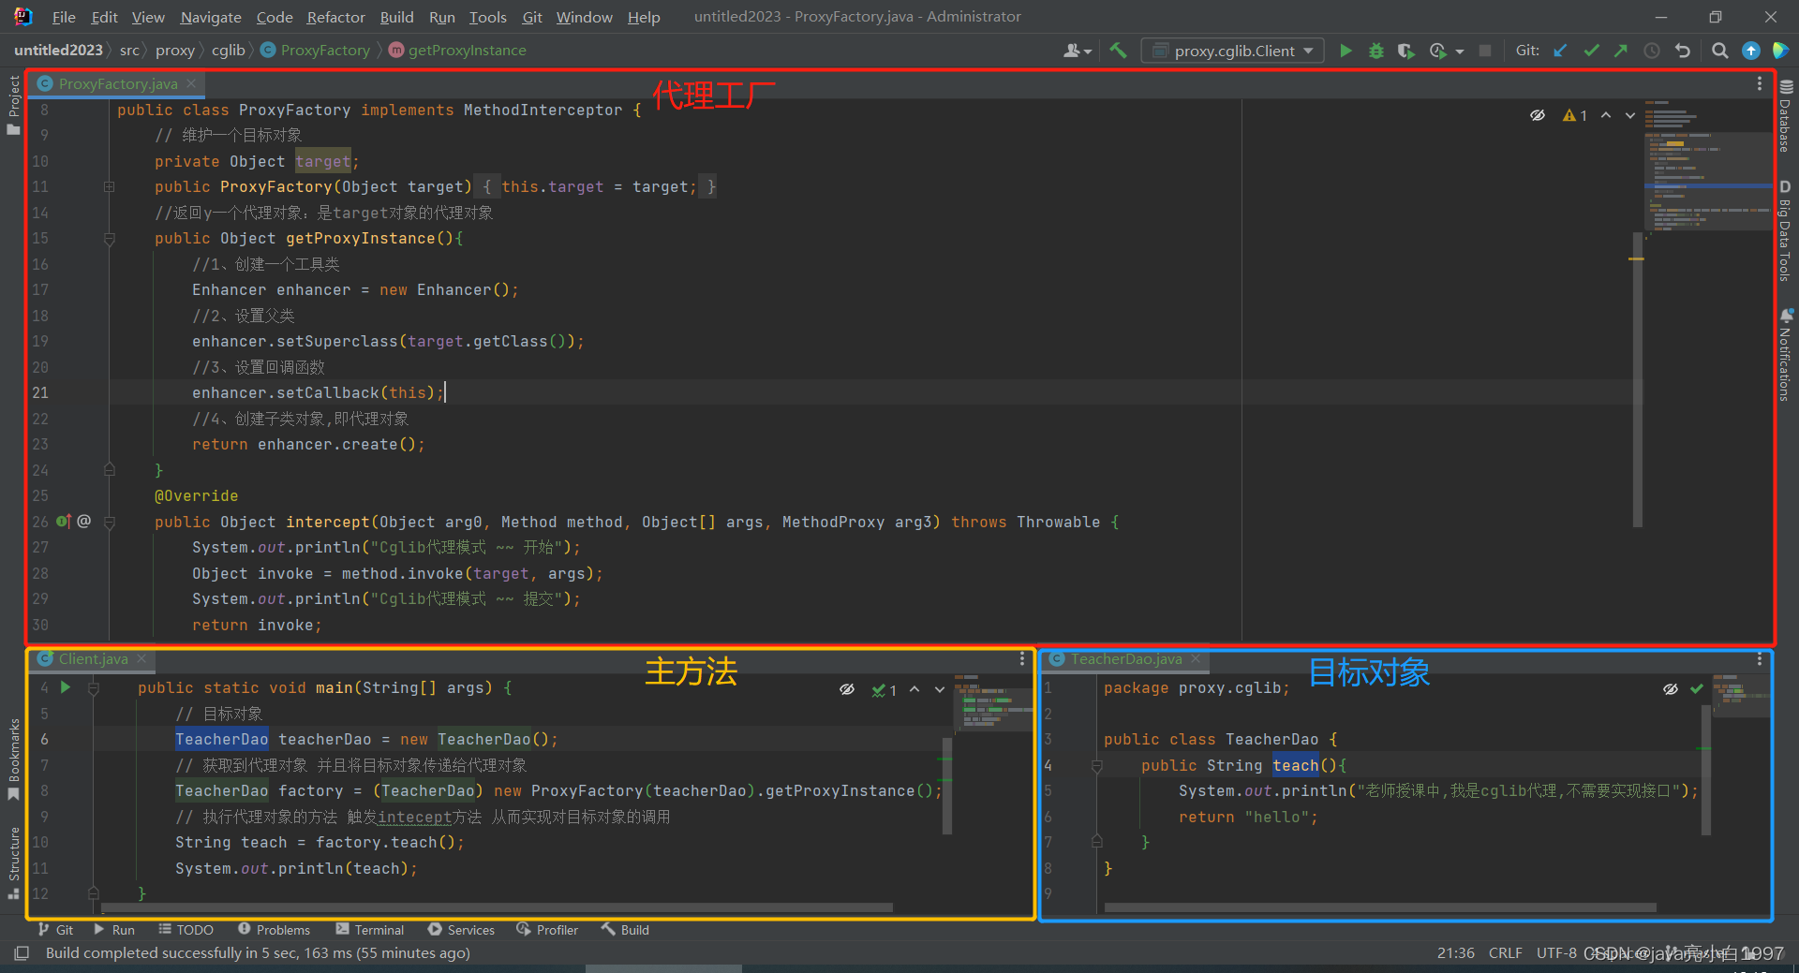
Task: Start debugging with the bug icon
Action: pyautogui.click(x=1376, y=51)
